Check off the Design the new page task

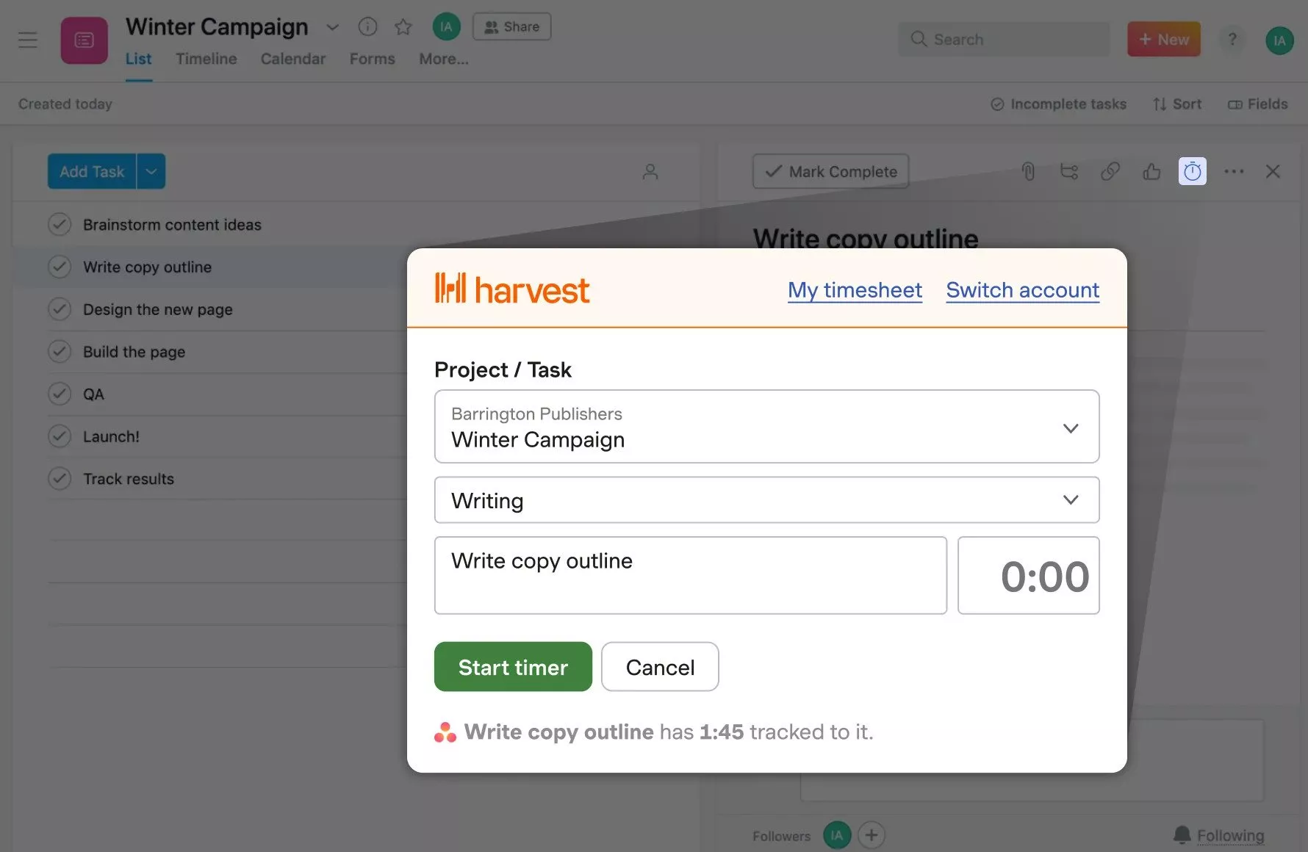pos(60,309)
